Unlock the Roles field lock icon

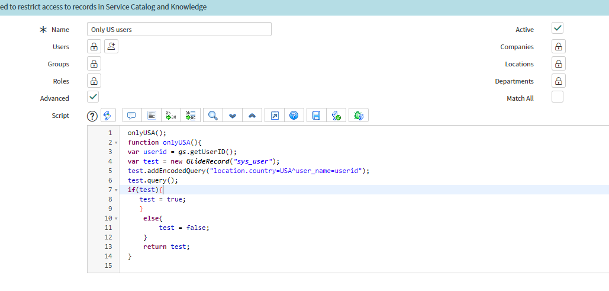coord(94,81)
